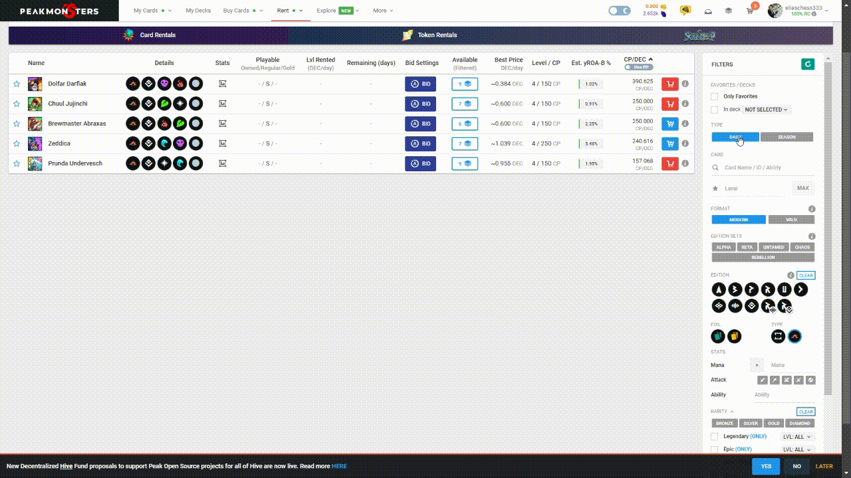Open the More menu
851x478 pixels.
[x=383, y=11]
